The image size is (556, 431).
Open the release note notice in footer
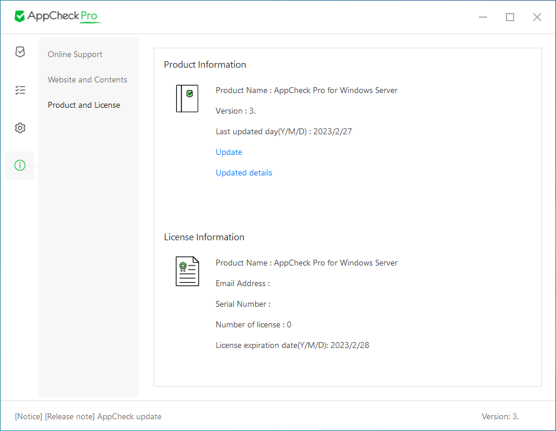88,416
